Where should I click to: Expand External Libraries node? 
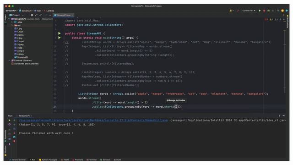coord(9,60)
